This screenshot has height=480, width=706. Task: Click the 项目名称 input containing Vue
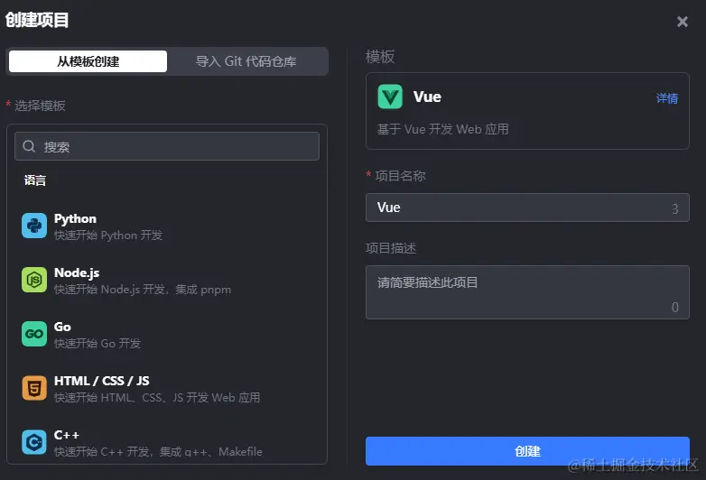click(519, 208)
